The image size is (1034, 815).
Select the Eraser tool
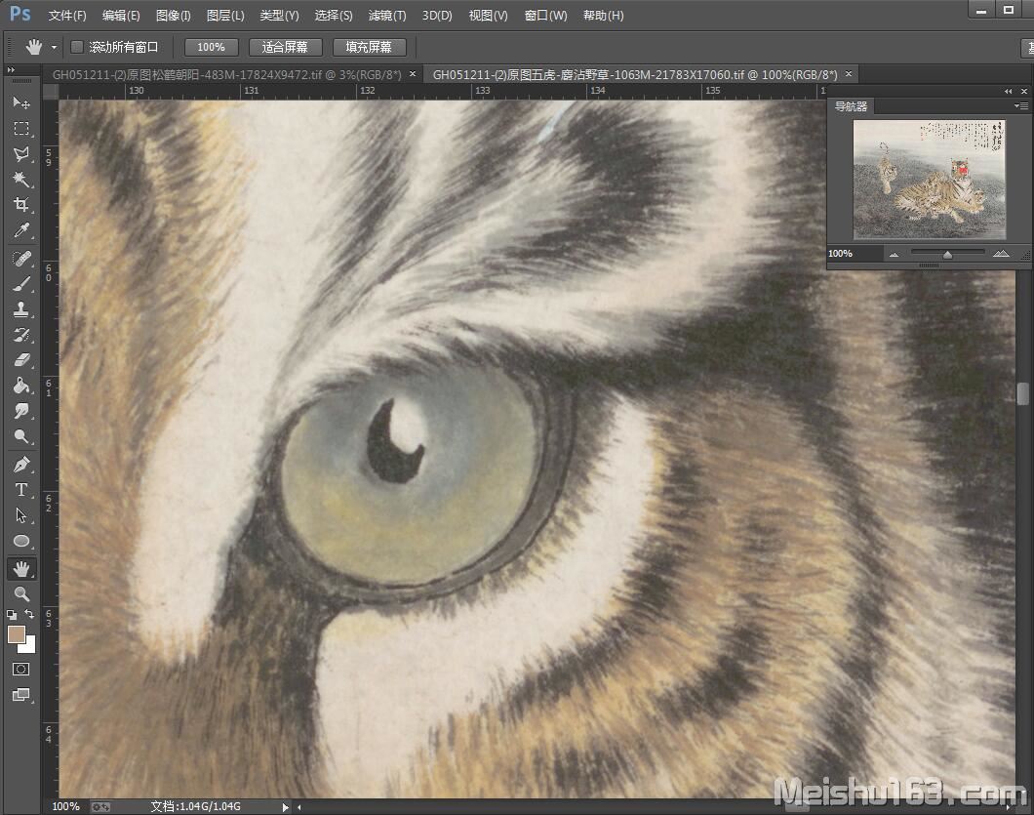coord(21,360)
